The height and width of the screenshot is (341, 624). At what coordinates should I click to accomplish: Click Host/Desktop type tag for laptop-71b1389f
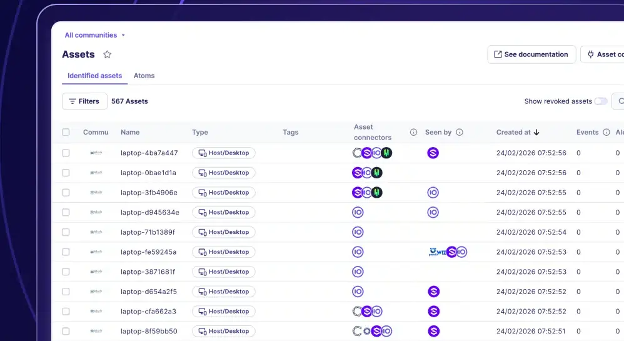coord(224,232)
